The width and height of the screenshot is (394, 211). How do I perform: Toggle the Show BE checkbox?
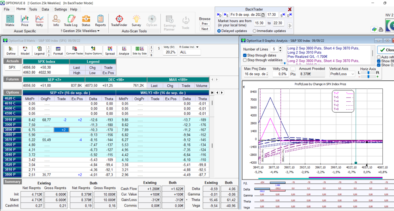click(x=379, y=61)
